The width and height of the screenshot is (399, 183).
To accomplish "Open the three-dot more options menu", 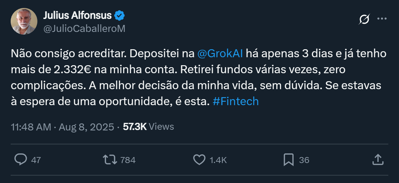I will coord(382,19).
